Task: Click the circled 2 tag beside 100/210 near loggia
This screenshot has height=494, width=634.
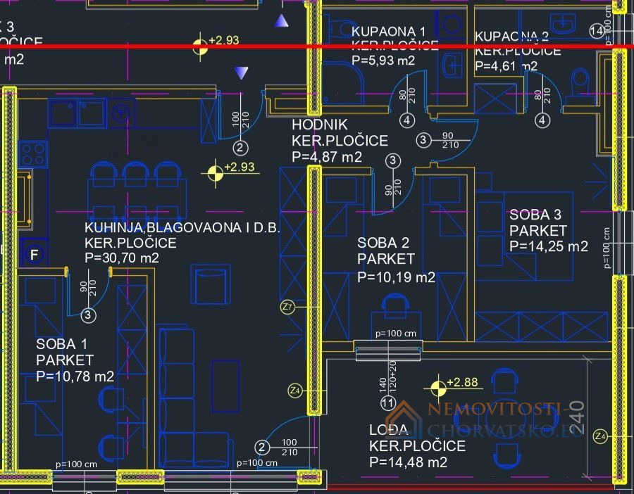Action: (262, 448)
